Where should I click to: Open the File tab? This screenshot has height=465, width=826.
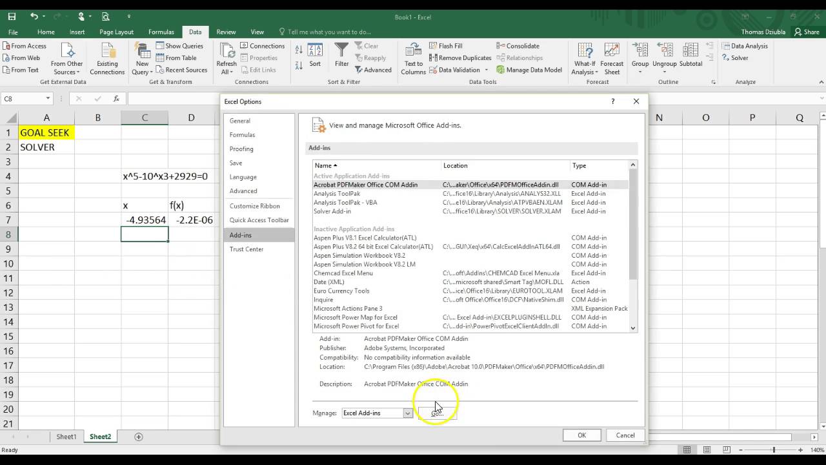pos(13,32)
